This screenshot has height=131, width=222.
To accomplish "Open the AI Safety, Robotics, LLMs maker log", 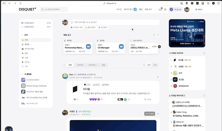I will click(x=185, y=116).
